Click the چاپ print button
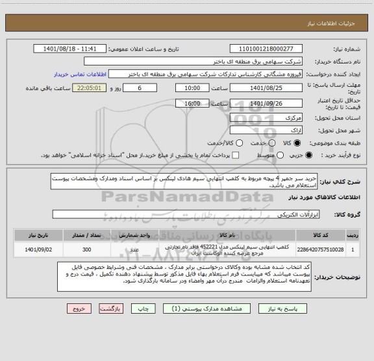Screen dimensions: 374x361 (x=143, y=309)
